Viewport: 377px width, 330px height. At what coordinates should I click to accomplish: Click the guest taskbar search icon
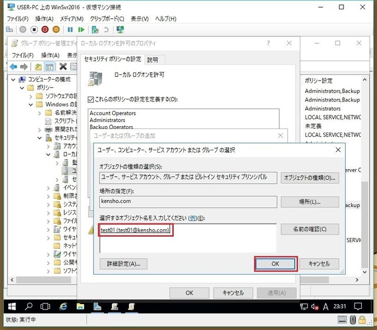[28, 306]
